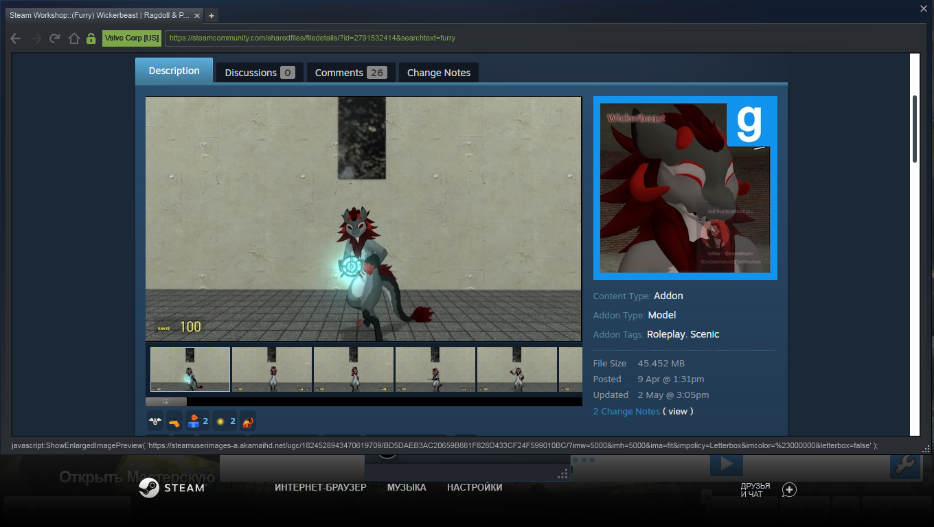Open a new browser tab with plus
Viewport: 934px width, 527px height.
click(212, 15)
